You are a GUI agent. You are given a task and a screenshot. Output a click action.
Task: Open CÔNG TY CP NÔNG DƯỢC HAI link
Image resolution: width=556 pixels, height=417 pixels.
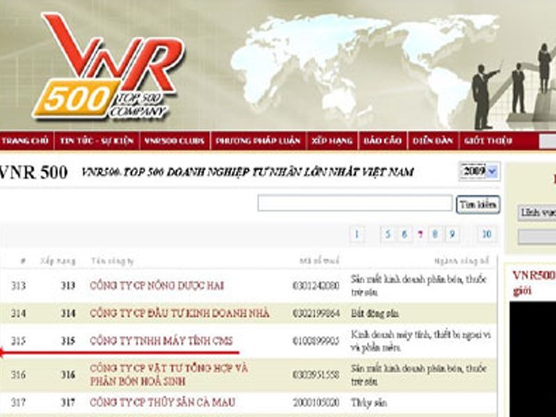pyautogui.click(x=157, y=286)
